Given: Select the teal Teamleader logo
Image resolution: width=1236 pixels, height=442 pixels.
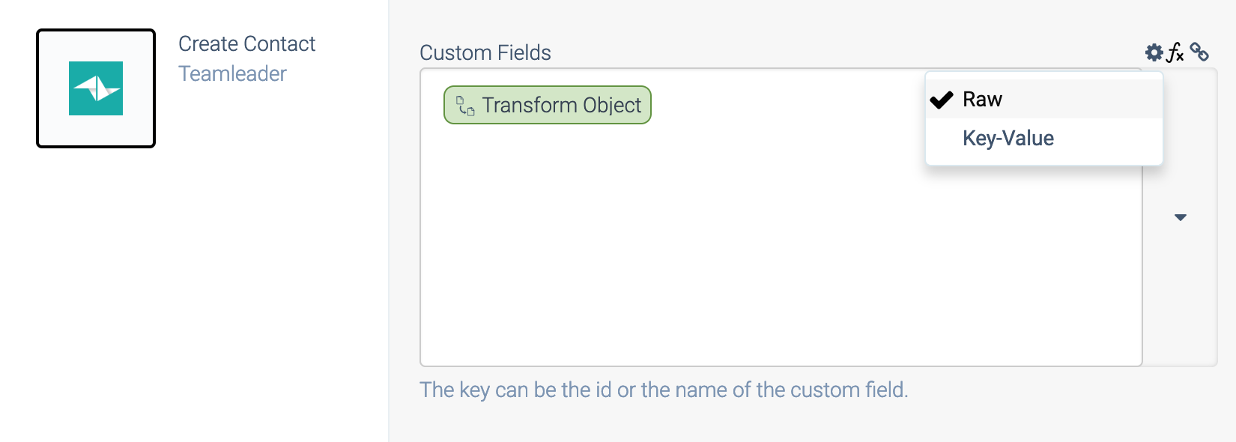Looking at the screenshot, I should 96,88.
